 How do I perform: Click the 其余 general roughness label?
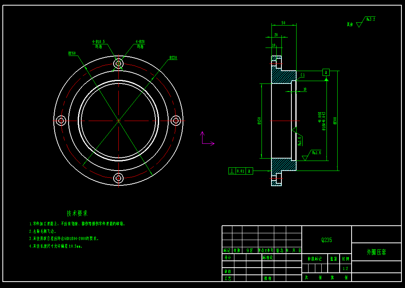[x=350, y=24]
